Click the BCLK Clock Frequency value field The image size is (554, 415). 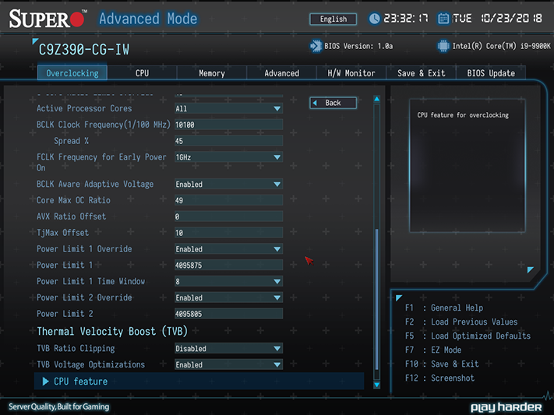pos(228,125)
